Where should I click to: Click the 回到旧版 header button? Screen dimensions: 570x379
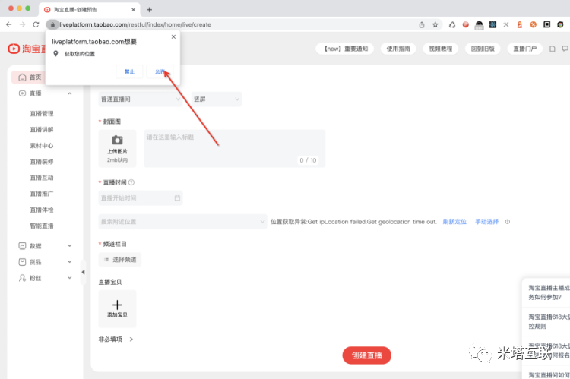point(483,49)
